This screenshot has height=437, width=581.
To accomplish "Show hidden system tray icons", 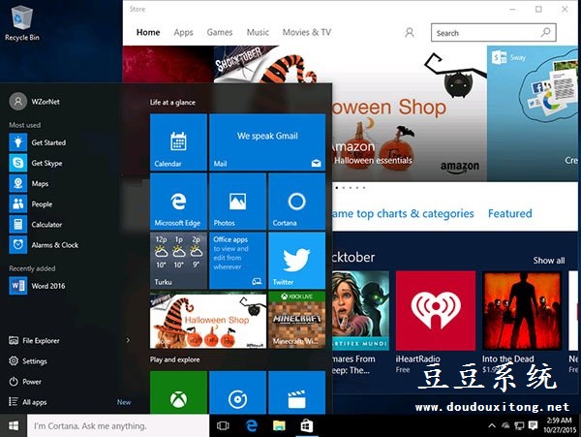I will [x=492, y=425].
